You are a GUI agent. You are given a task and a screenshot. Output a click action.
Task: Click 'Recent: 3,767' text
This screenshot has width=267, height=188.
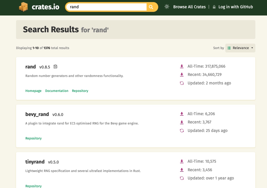[x=199, y=122]
